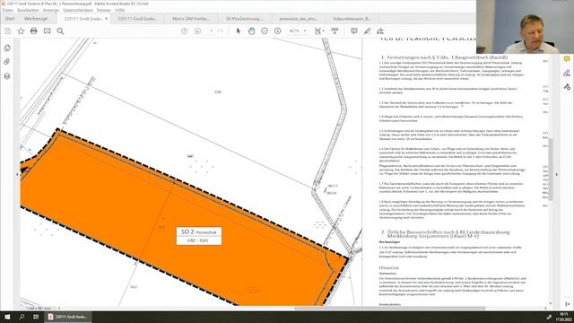This screenshot has width=574, height=323.
Task: Open the Datei menu
Action: 8,10
